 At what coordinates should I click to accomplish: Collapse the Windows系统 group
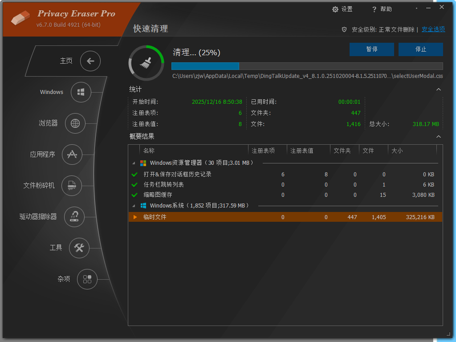click(x=134, y=206)
